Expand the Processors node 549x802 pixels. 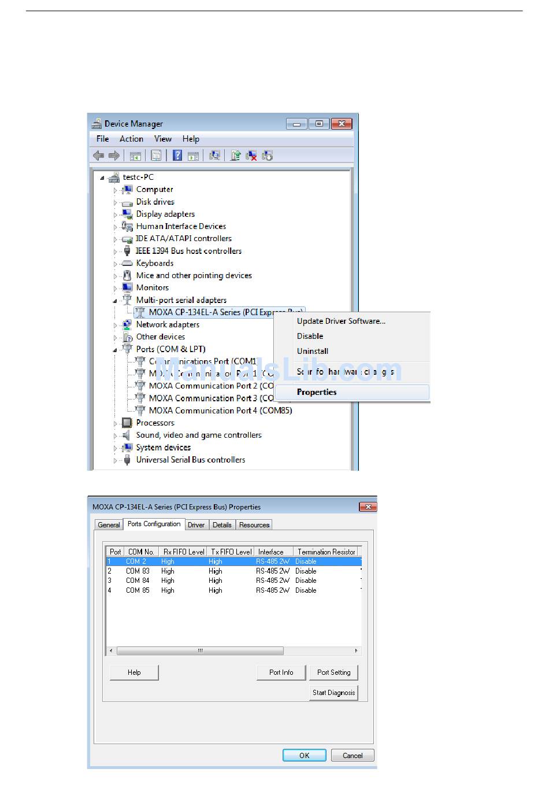[115, 423]
